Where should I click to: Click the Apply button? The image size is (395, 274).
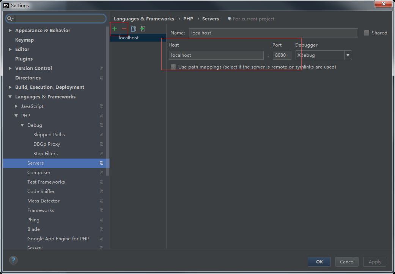point(375,262)
